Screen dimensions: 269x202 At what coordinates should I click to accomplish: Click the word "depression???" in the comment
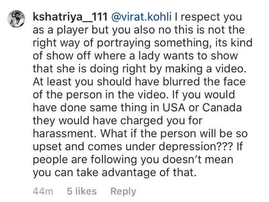click(196, 147)
